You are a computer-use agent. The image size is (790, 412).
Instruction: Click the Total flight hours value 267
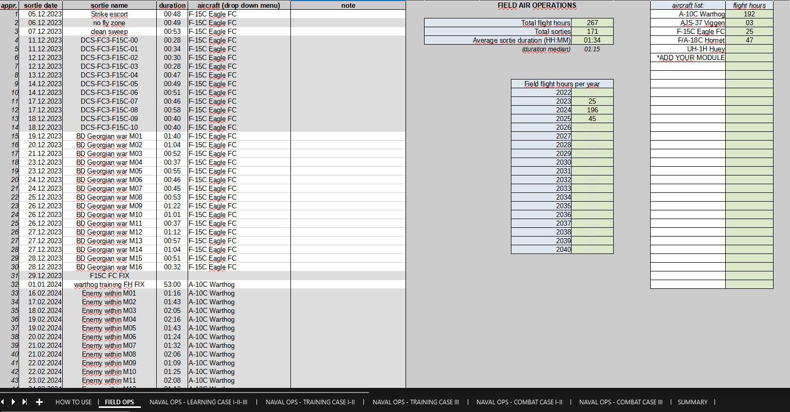tap(592, 23)
